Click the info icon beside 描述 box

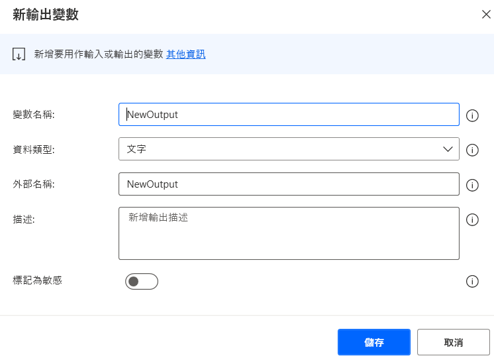click(472, 219)
